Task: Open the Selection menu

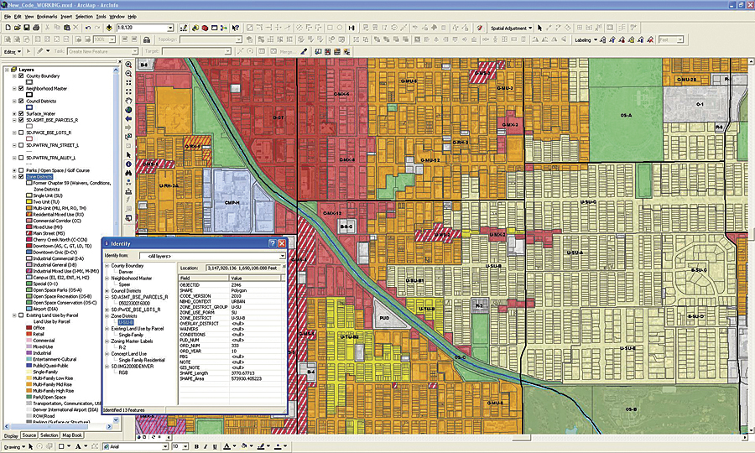Action: click(84, 17)
